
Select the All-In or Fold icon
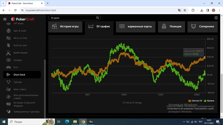point(8,38)
